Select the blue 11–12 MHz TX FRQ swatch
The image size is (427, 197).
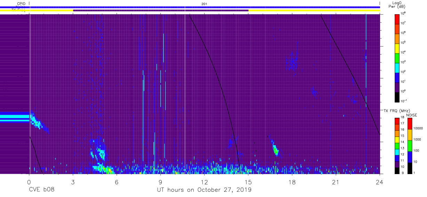pyautogui.click(x=397, y=158)
